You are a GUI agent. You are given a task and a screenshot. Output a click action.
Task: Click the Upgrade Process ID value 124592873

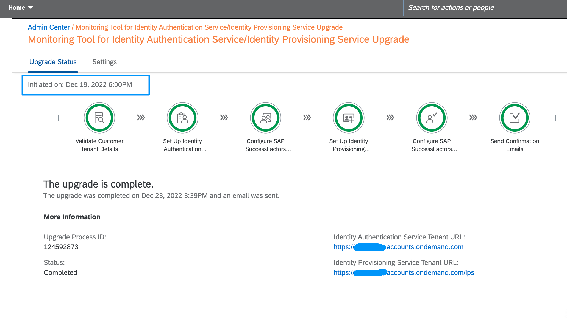(61, 247)
